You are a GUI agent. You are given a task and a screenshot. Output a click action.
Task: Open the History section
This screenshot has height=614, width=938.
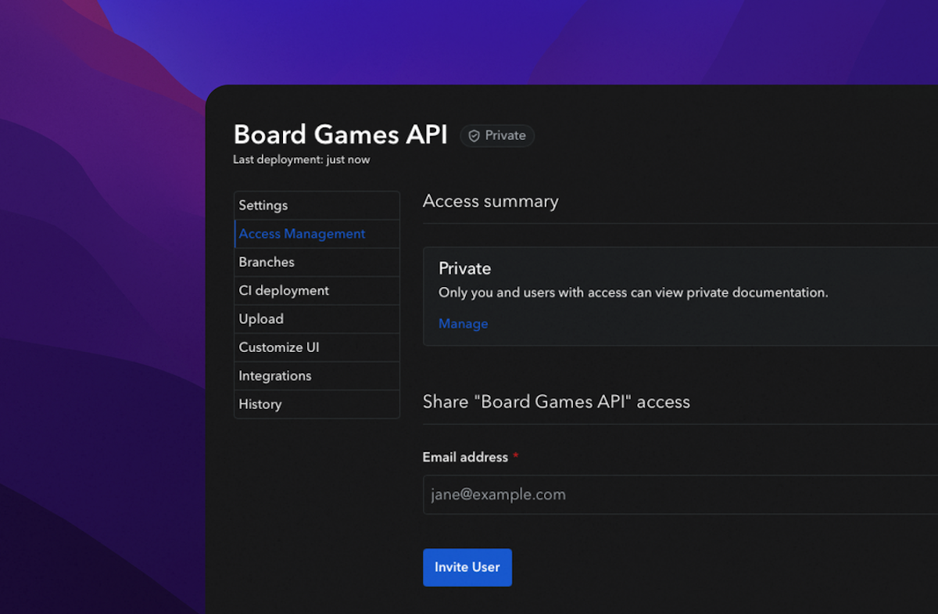260,404
